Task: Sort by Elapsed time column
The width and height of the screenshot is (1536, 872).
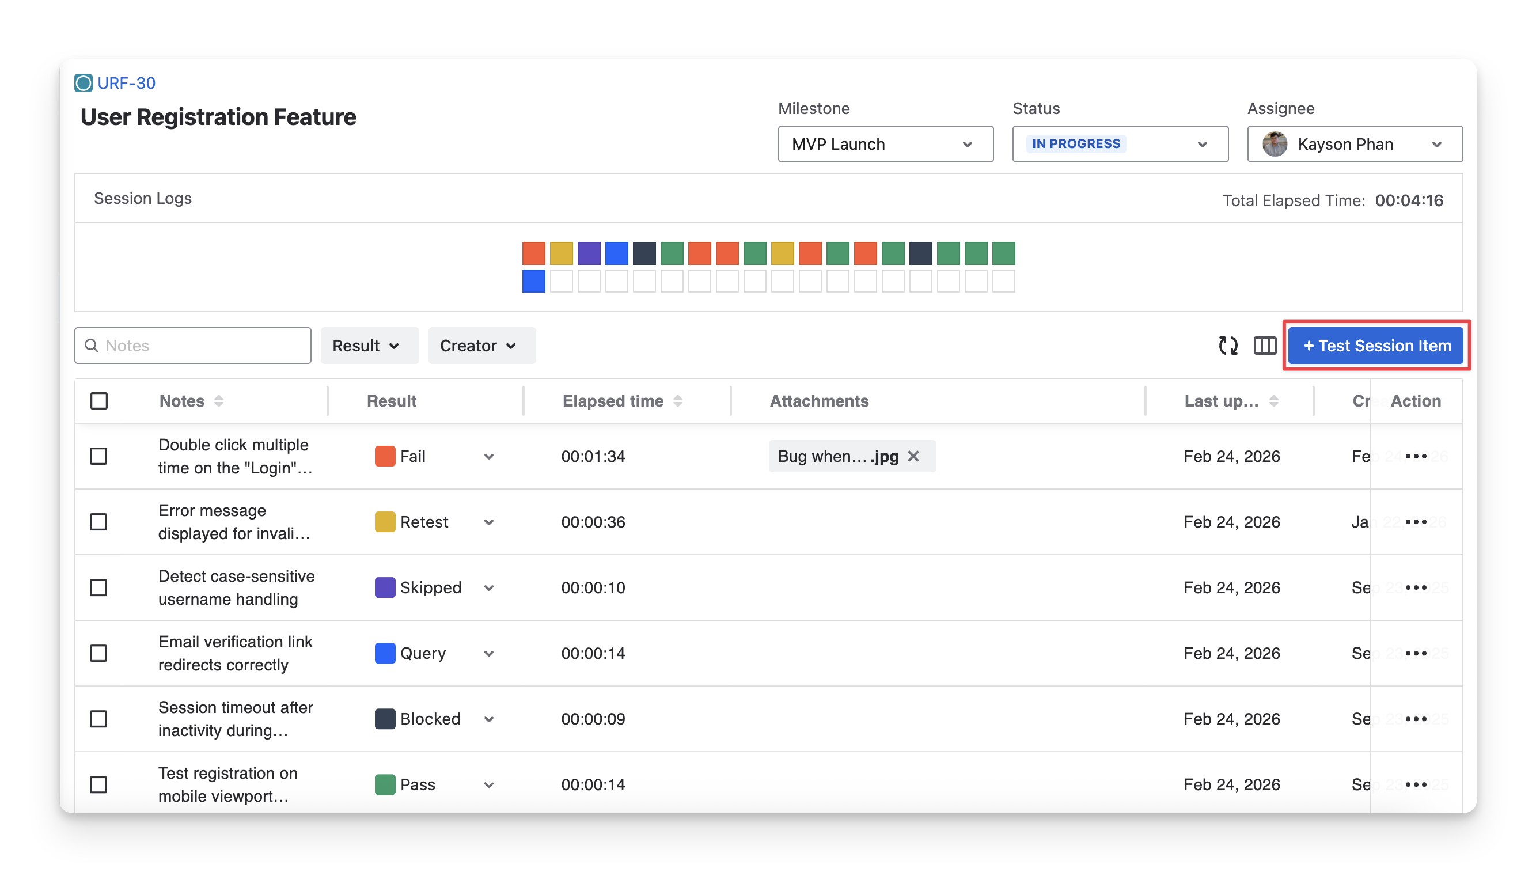Action: (677, 401)
